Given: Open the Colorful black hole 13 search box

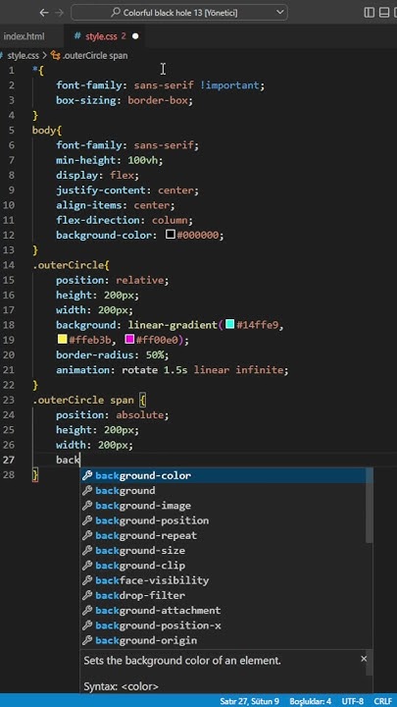Looking at the screenshot, I should (x=179, y=13).
